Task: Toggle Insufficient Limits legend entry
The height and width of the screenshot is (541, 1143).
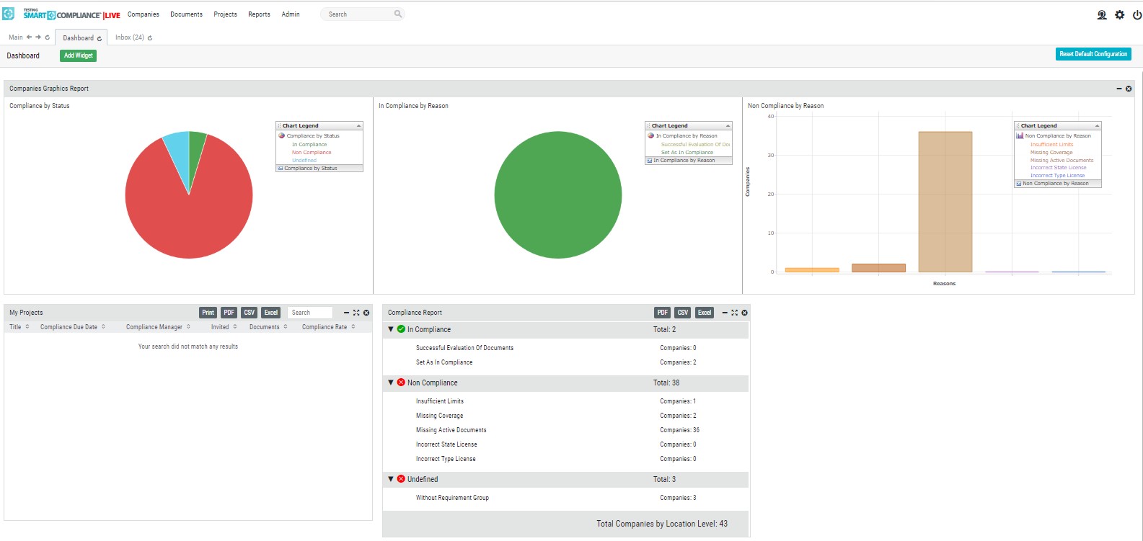Action: click(1051, 145)
